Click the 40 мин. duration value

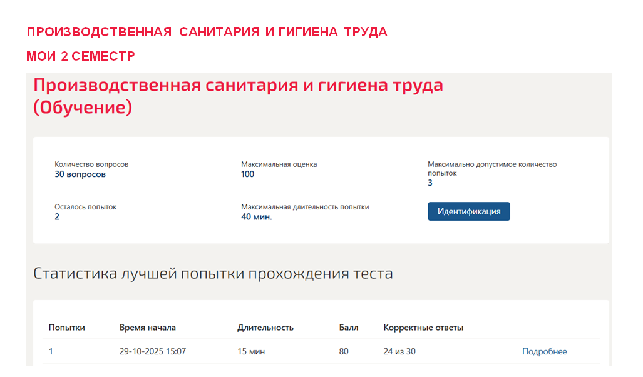click(x=256, y=216)
